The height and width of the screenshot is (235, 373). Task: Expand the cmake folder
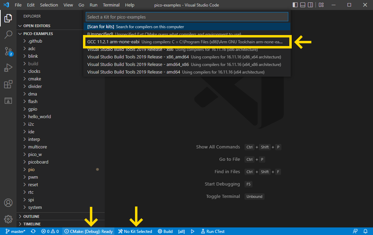click(34, 79)
